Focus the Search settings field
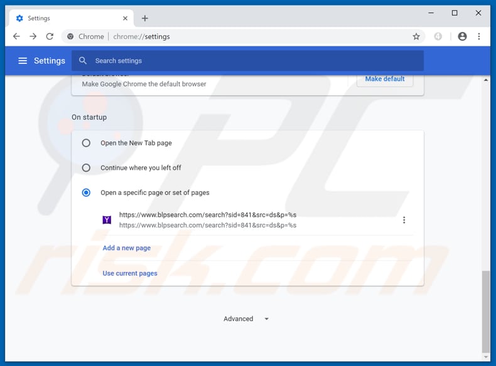This screenshot has width=496, height=366. [x=247, y=61]
